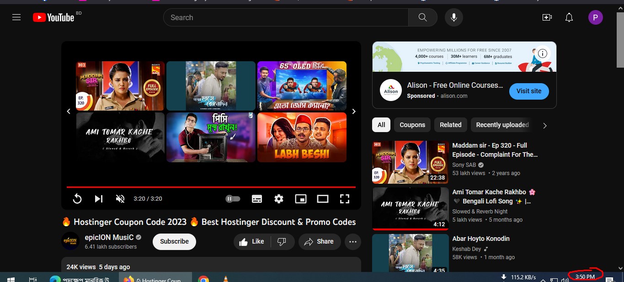
Task: Open the notifications bell
Action: (569, 17)
